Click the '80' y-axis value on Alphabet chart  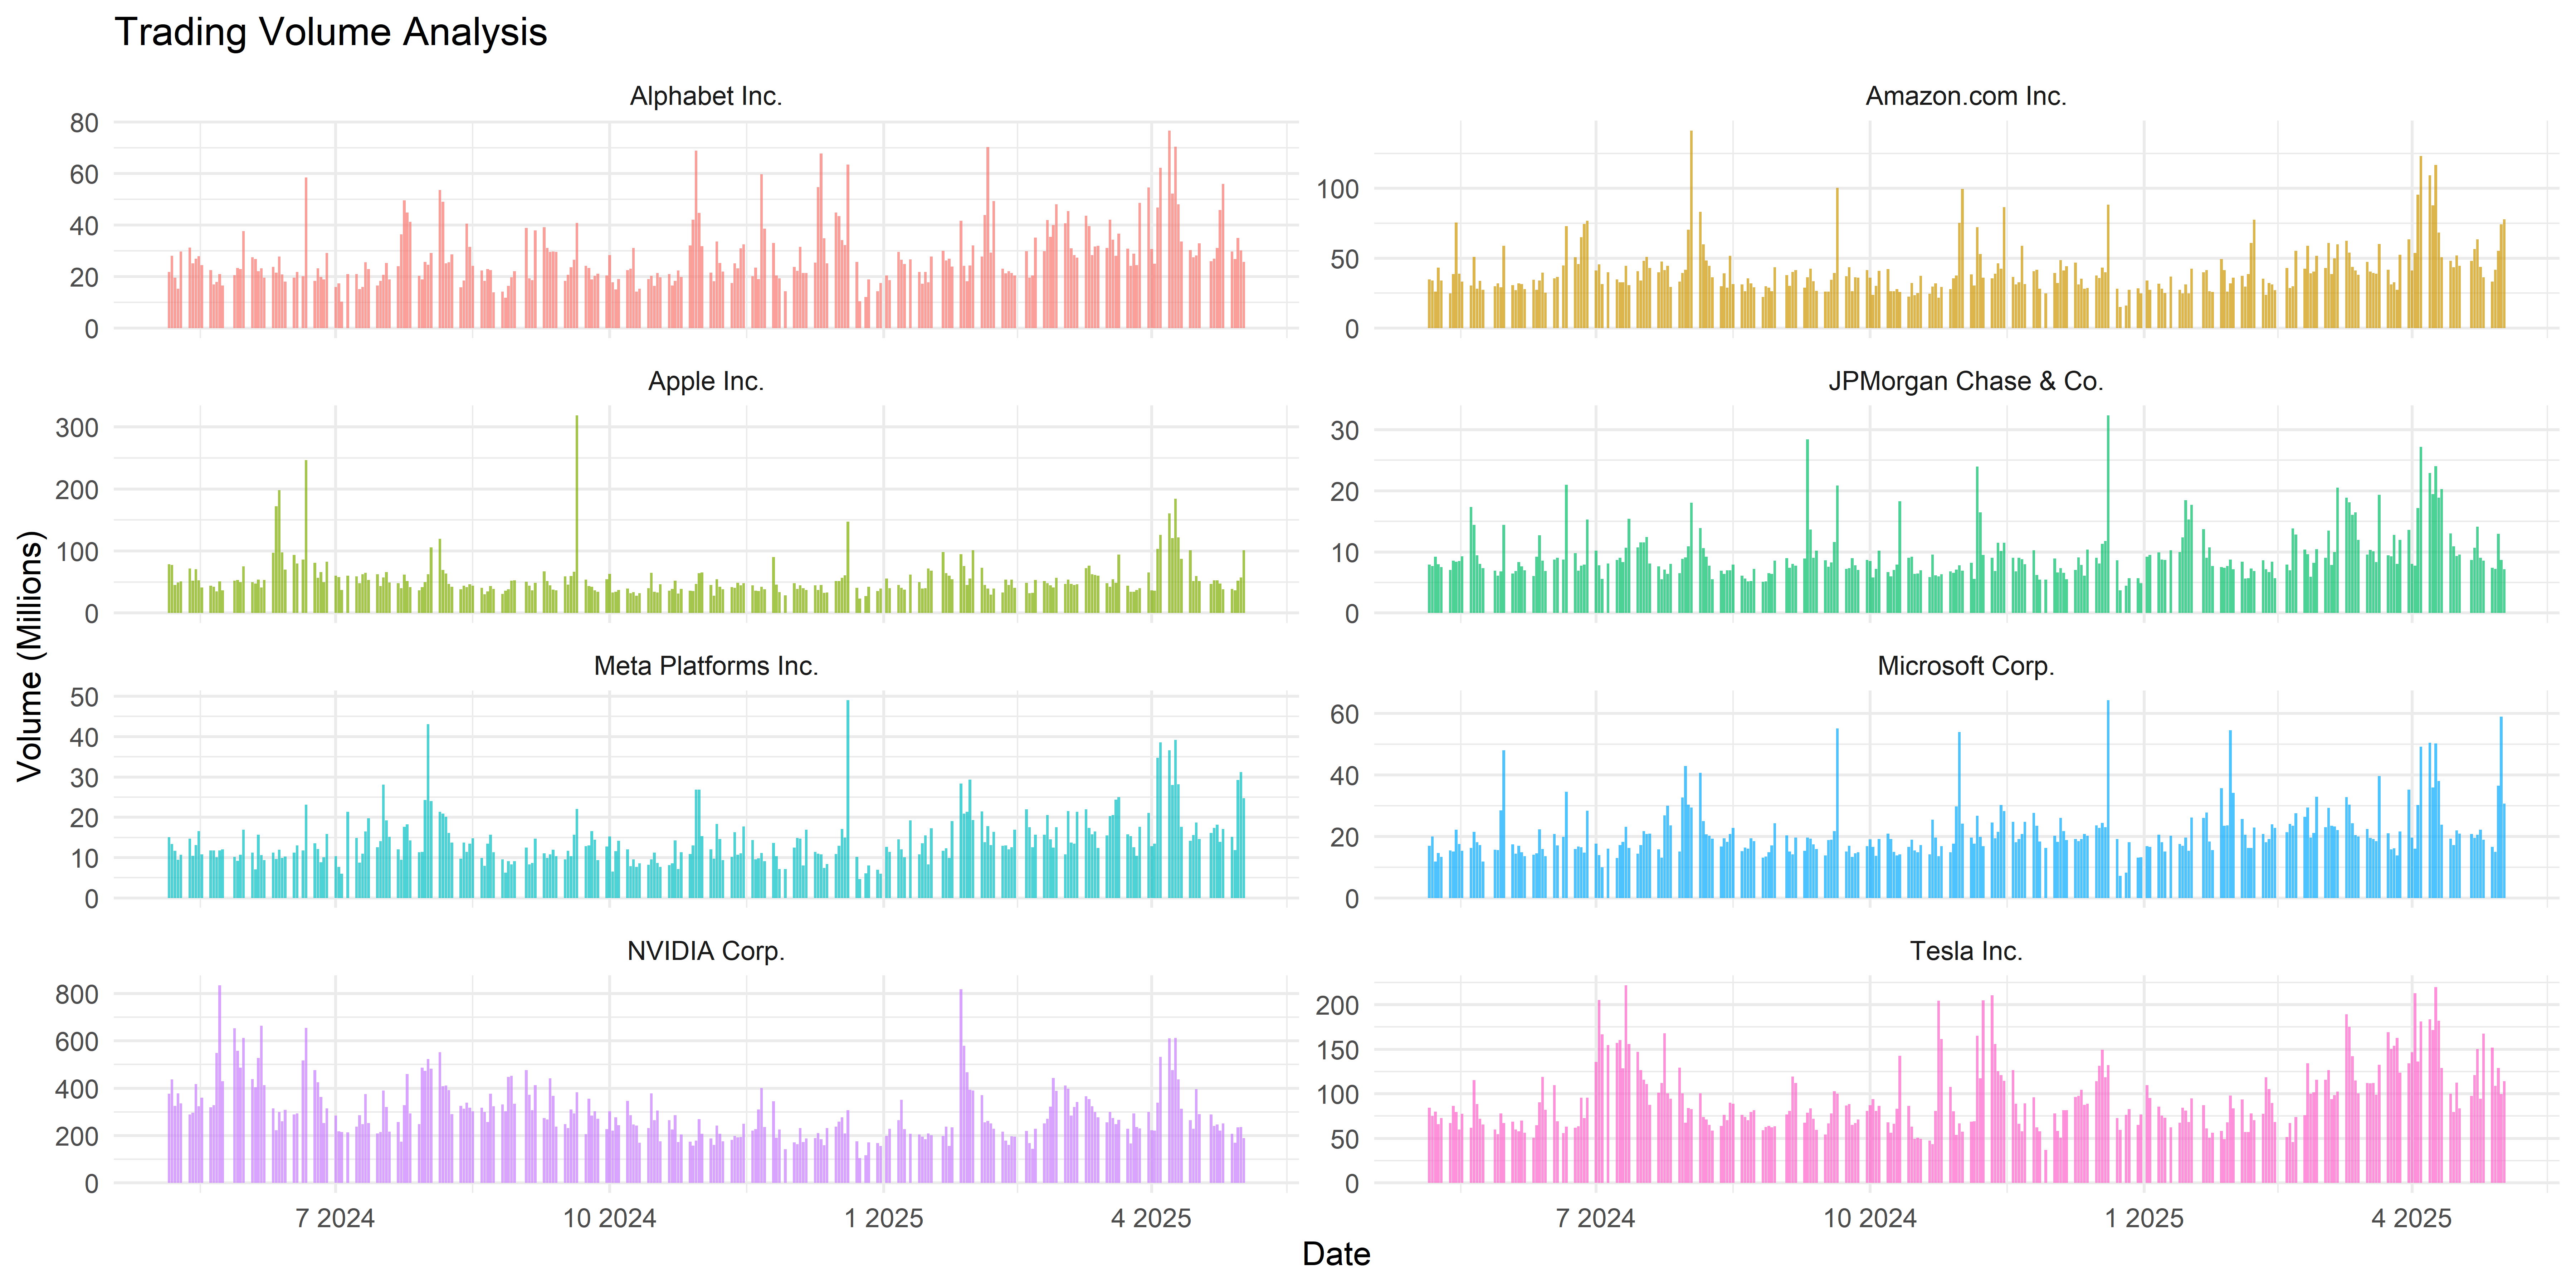pyautogui.click(x=84, y=123)
